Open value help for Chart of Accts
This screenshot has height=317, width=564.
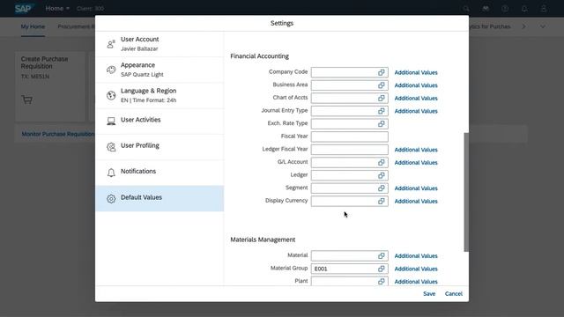[x=382, y=98]
